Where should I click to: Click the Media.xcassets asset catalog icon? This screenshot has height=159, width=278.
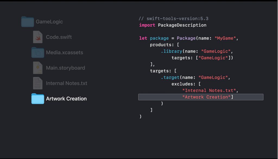point(38,52)
